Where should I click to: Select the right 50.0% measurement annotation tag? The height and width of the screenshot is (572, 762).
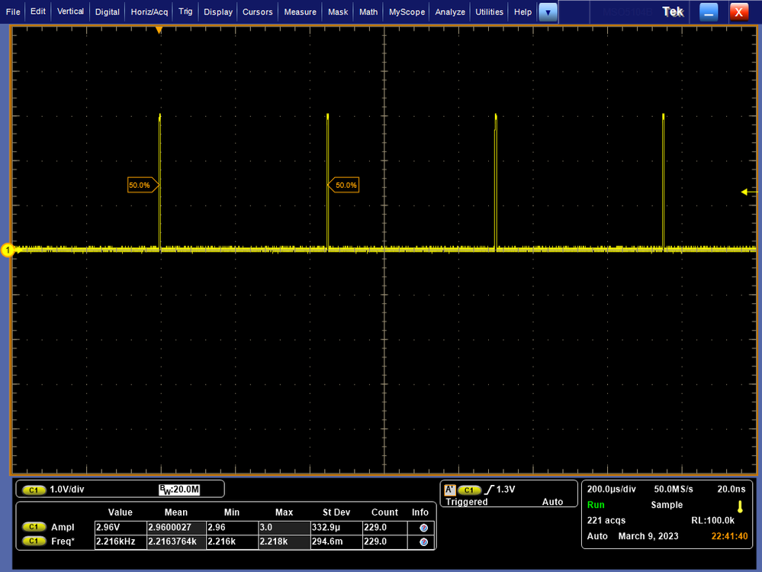point(344,185)
